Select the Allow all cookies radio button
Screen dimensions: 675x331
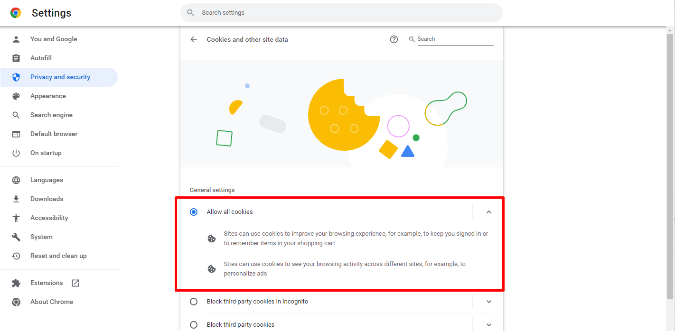click(194, 212)
